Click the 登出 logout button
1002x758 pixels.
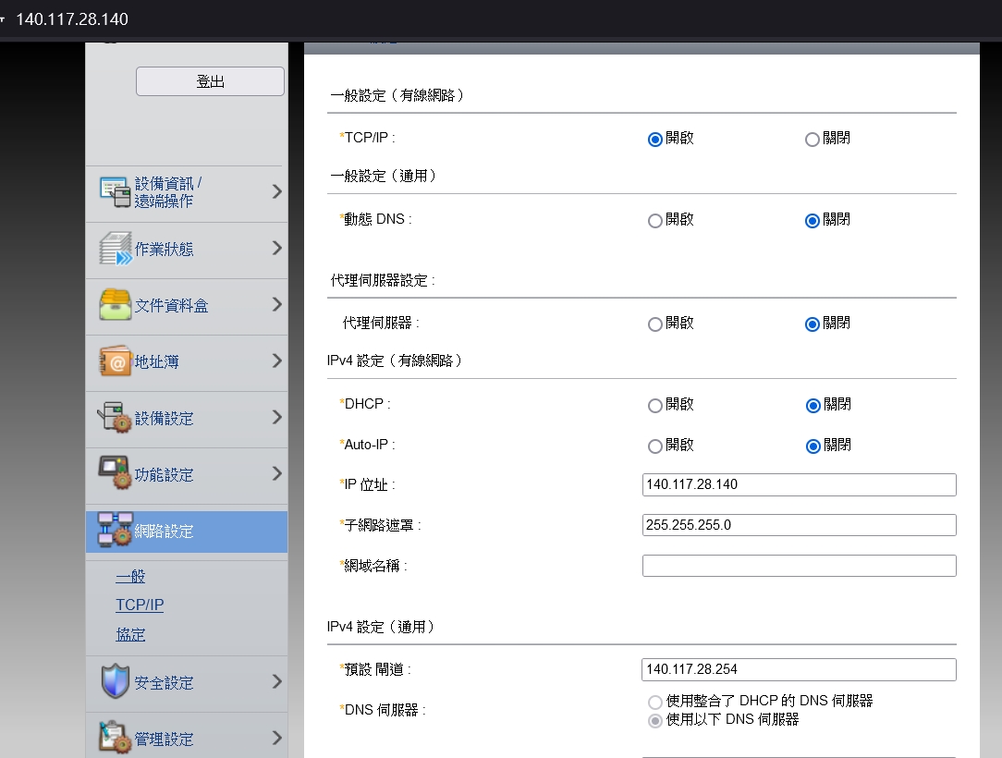tap(210, 81)
